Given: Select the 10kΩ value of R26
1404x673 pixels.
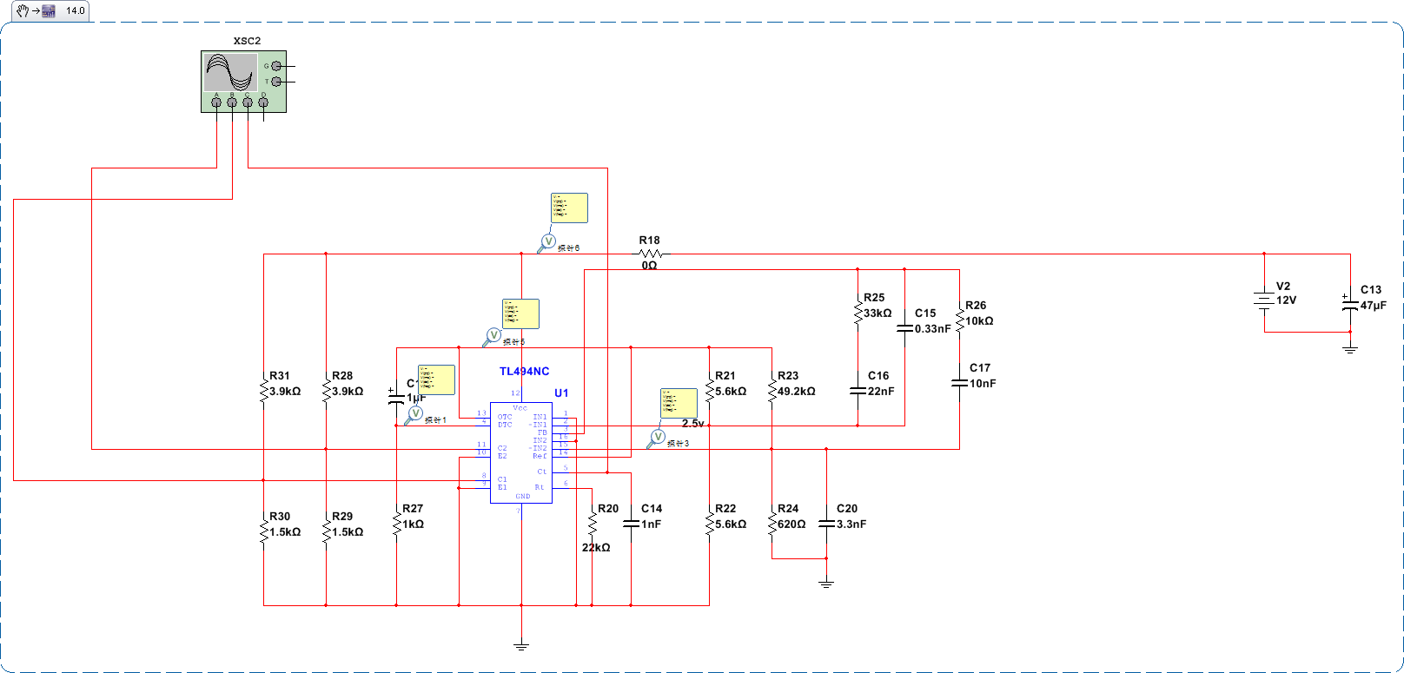Looking at the screenshot, I should coord(979,321).
